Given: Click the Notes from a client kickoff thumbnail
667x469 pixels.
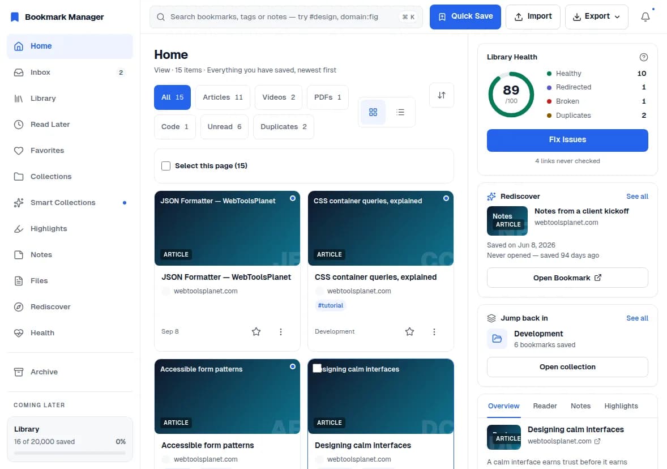Looking at the screenshot, I should pyautogui.click(x=507, y=221).
